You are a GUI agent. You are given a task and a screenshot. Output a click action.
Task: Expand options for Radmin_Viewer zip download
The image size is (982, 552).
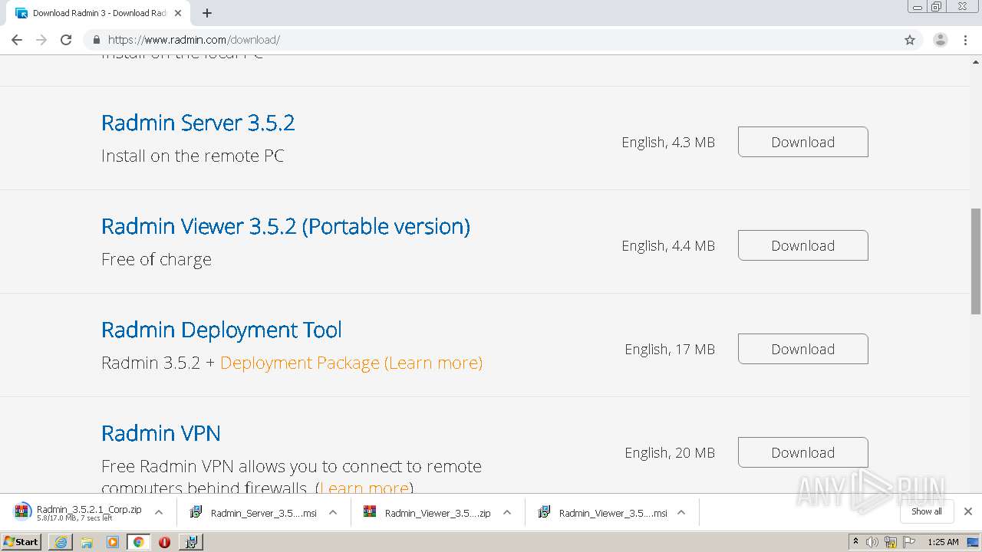point(507,512)
